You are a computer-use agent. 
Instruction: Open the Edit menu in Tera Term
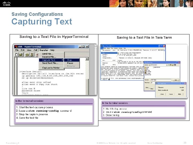click(x=105, y=48)
